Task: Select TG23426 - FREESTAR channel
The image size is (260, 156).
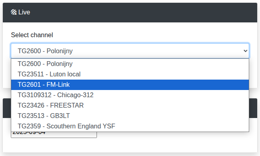Action: point(130,105)
